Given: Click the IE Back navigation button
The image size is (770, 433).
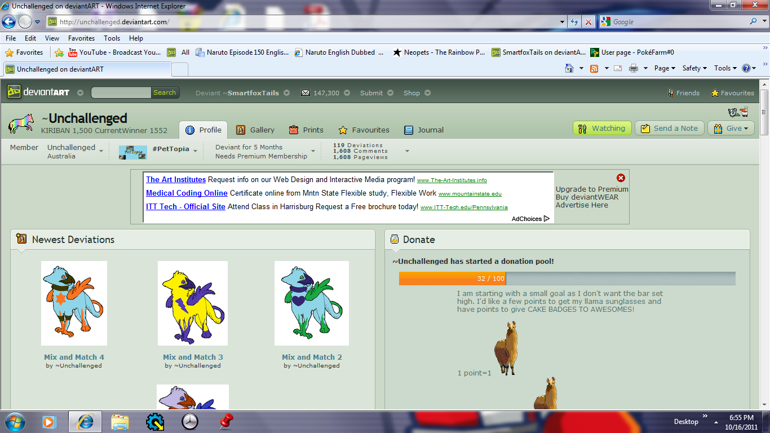Looking at the screenshot, I should tap(9, 22).
